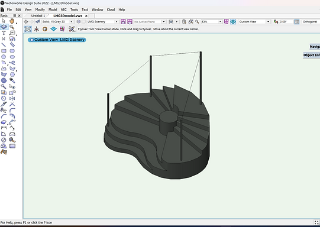Image resolution: width=320 pixels, height=227 pixels.
Task: Open the Modify menu
Action: [x=40, y=9]
